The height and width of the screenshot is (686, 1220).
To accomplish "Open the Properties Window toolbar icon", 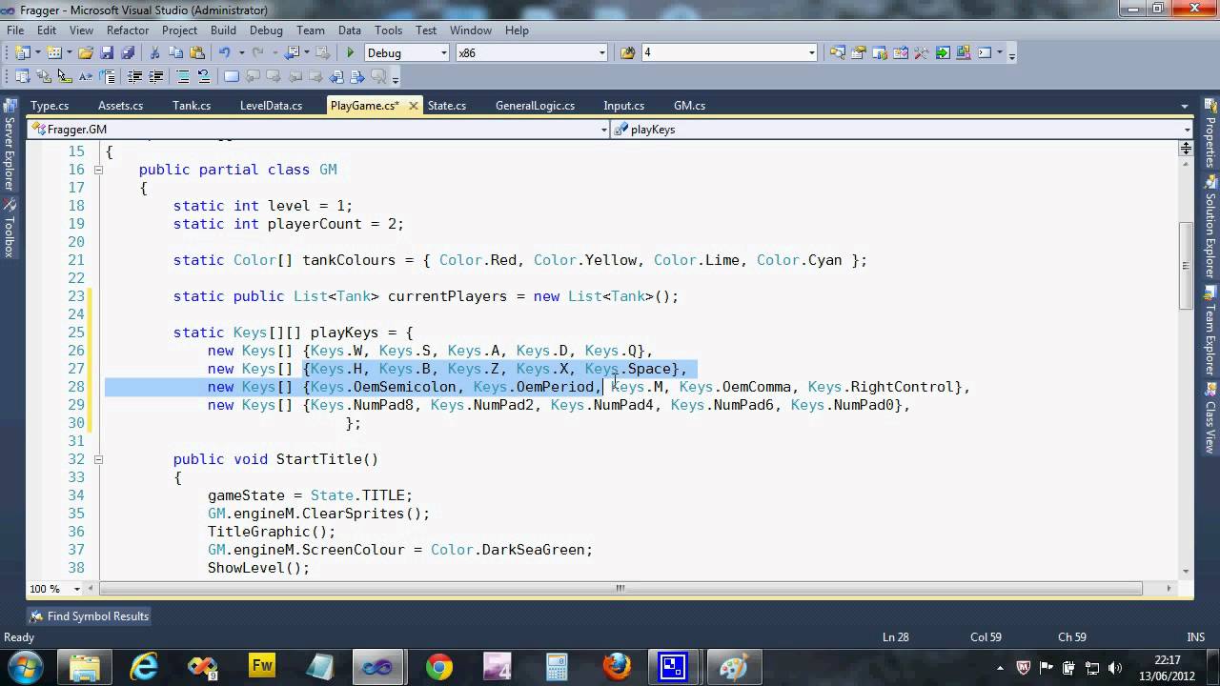I will (x=858, y=53).
